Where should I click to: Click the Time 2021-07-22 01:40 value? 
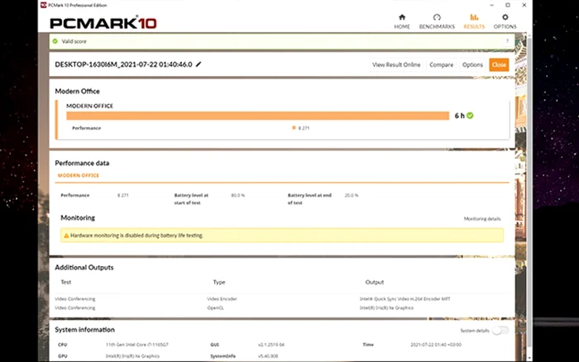point(436,345)
